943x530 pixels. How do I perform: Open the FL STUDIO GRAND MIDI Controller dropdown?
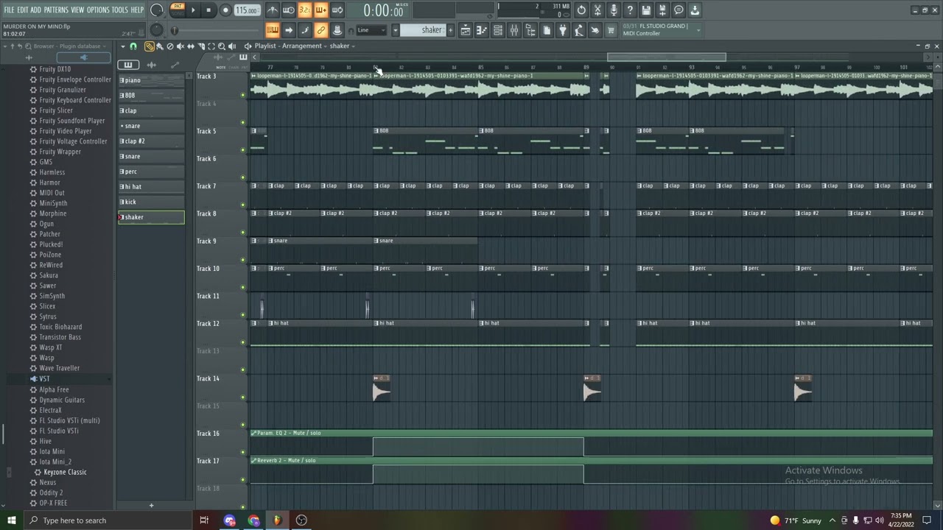coord(660,29)
